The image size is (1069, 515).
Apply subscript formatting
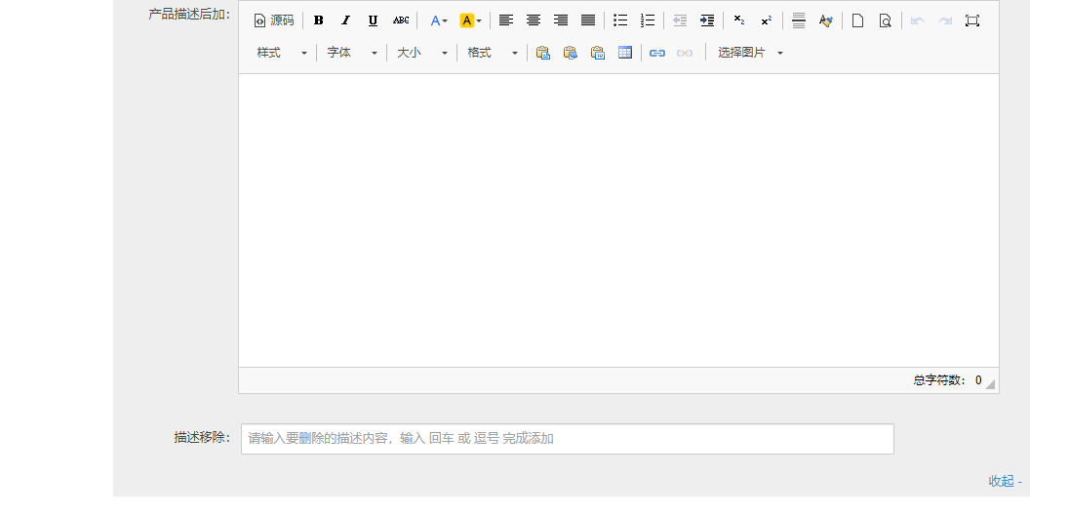point(739,20)
